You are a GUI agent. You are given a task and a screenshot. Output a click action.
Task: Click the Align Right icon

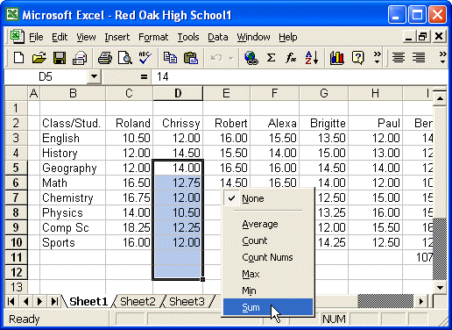click(x=419, y=58)
